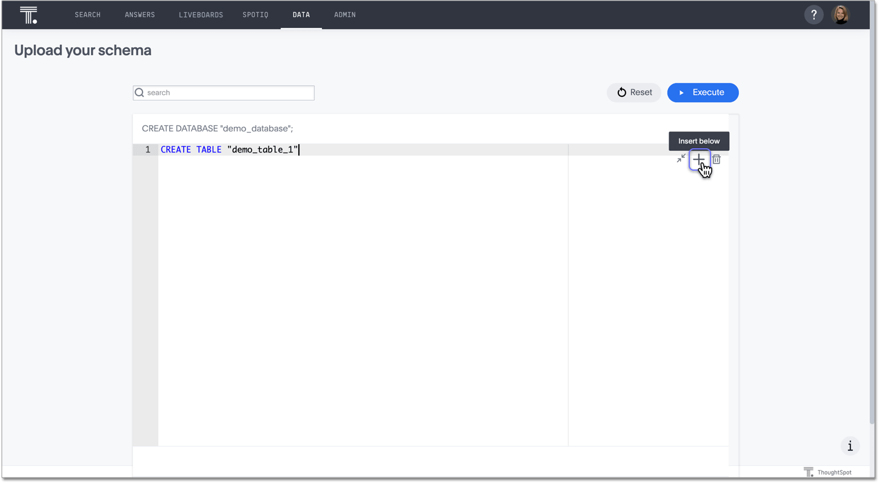The image size is (879, 483).
Task: Open help via the question mark icon
Action: pyautogui.click(x=814, y=14)
